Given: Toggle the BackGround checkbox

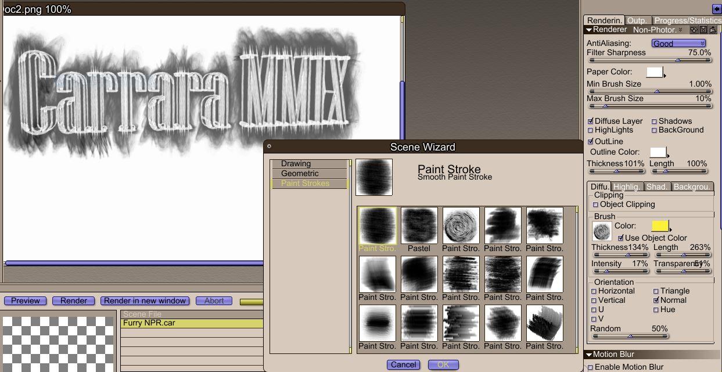Looking at the screenshot, I should point(654,130).
